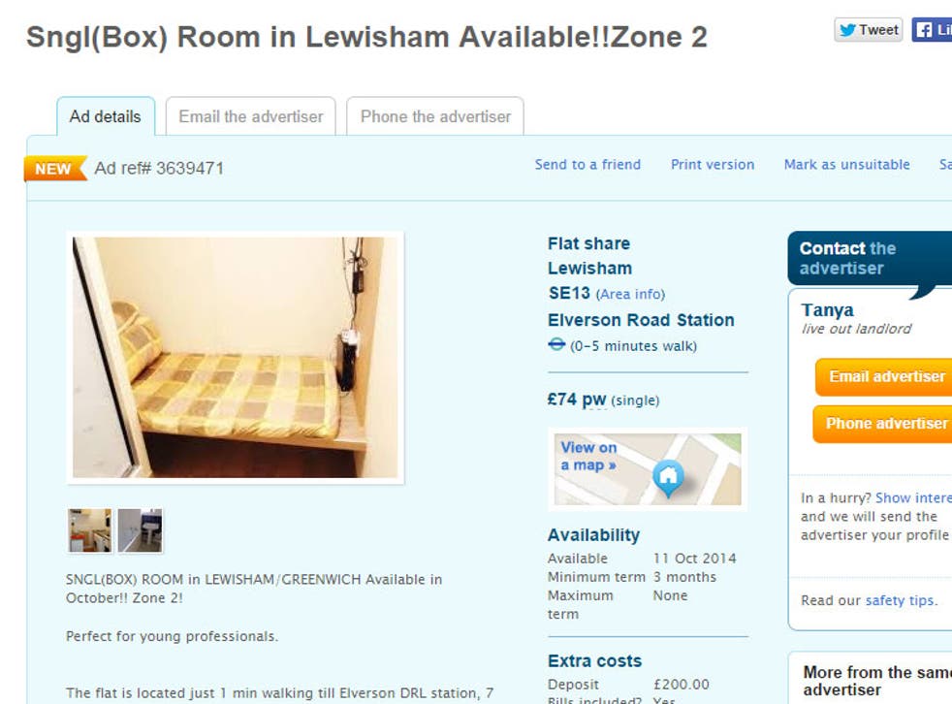Read the safety tips link

click(x=901, y=601)
